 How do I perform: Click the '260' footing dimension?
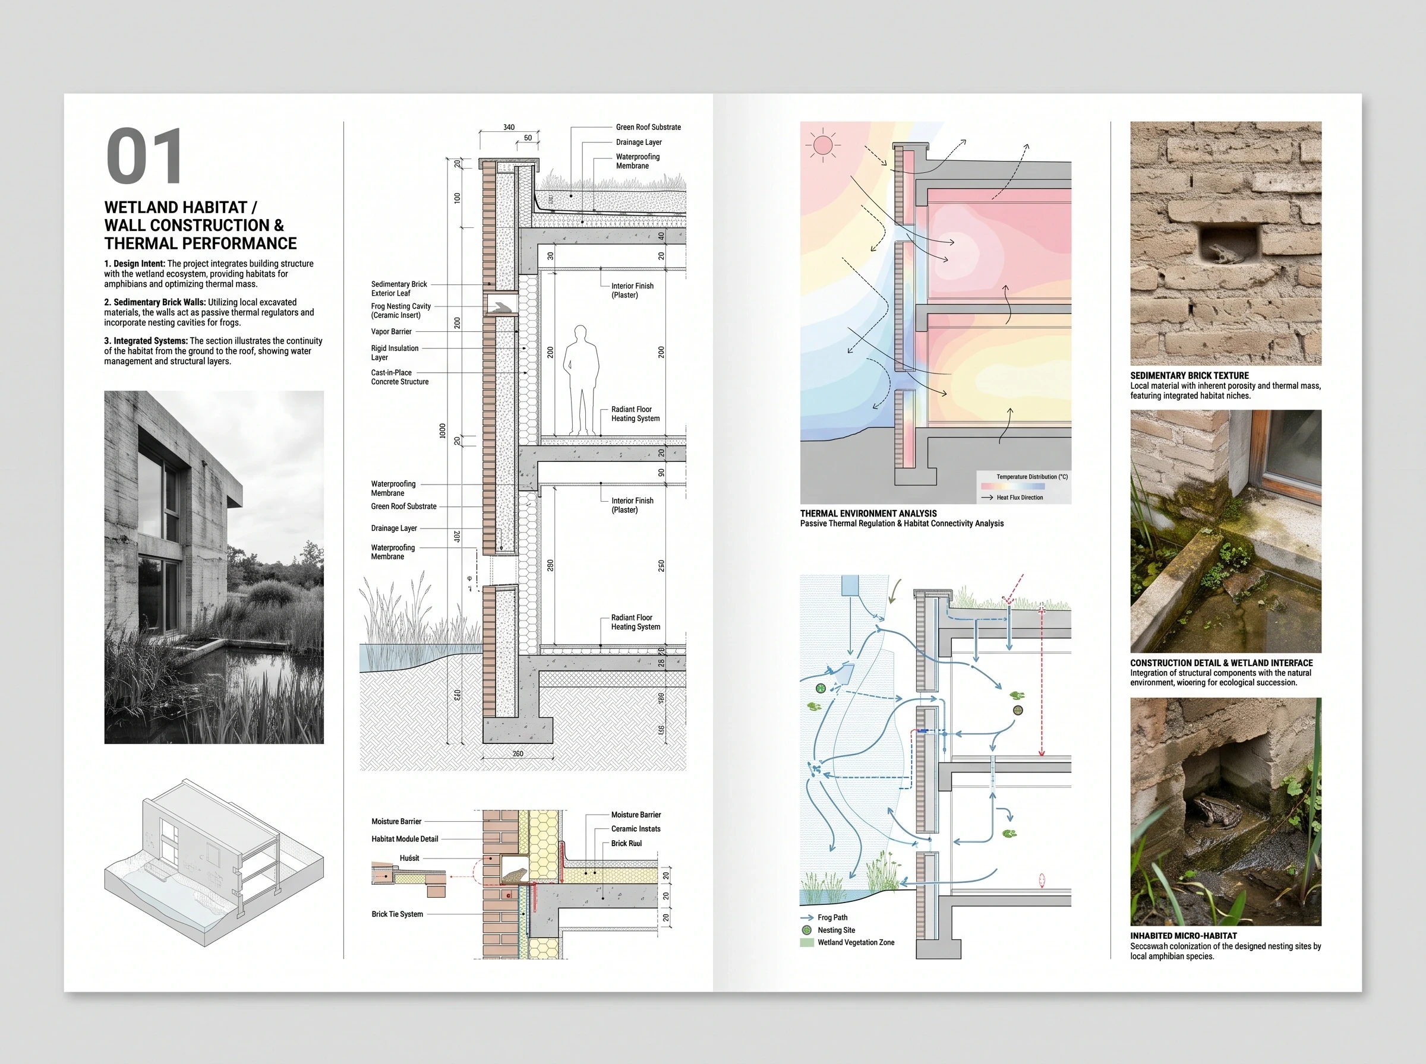click(x=518, y=753)
